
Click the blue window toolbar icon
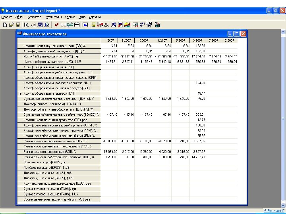[85, 25]
